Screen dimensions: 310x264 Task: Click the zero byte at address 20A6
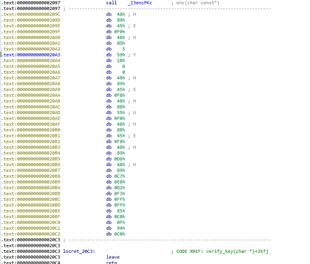click(123, 72)
